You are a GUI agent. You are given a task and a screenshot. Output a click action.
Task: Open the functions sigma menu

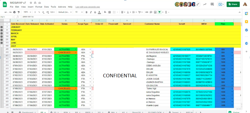pyautogui.click(x=167, y=12)
